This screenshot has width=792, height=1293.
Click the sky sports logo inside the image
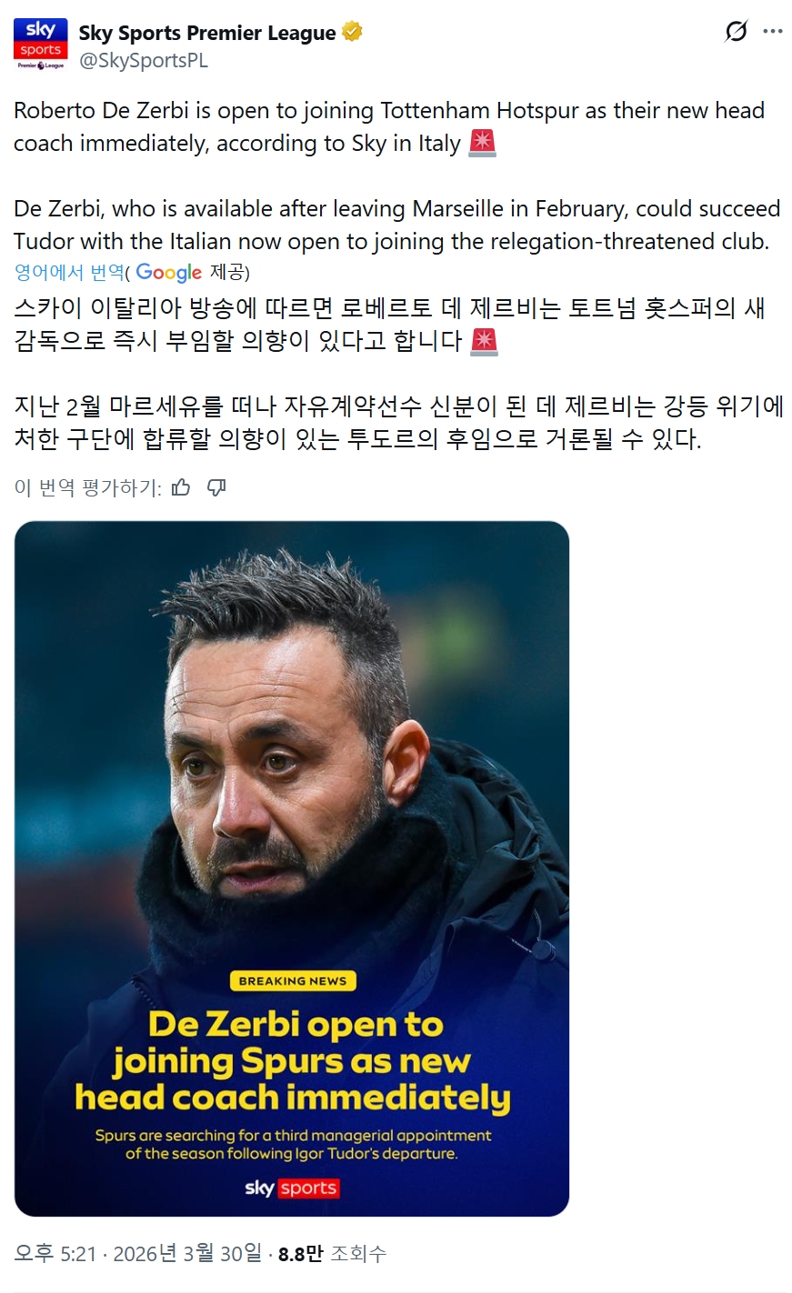[x=292, y=1188]
